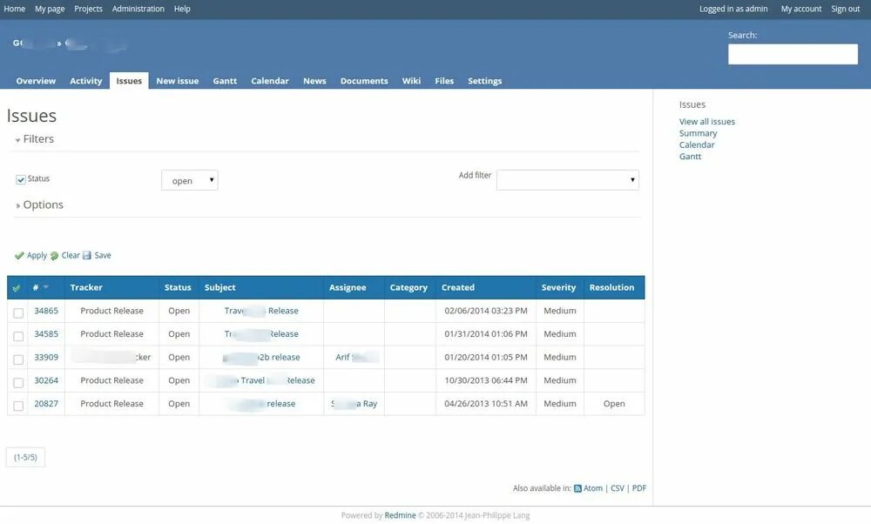Check the box for issue 34865
This screenshot has height=524, width=871.
tap(18, 313)
